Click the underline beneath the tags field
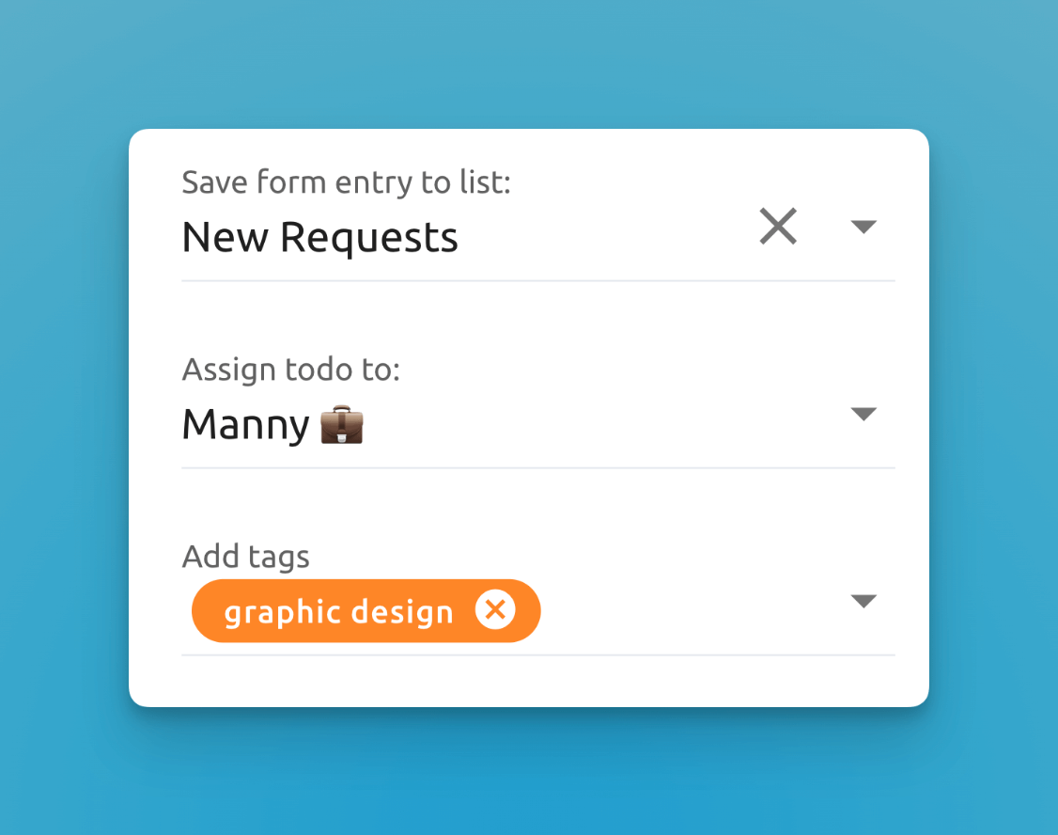Viewport: 1058px width, 835px height. [x=537, y=654]
